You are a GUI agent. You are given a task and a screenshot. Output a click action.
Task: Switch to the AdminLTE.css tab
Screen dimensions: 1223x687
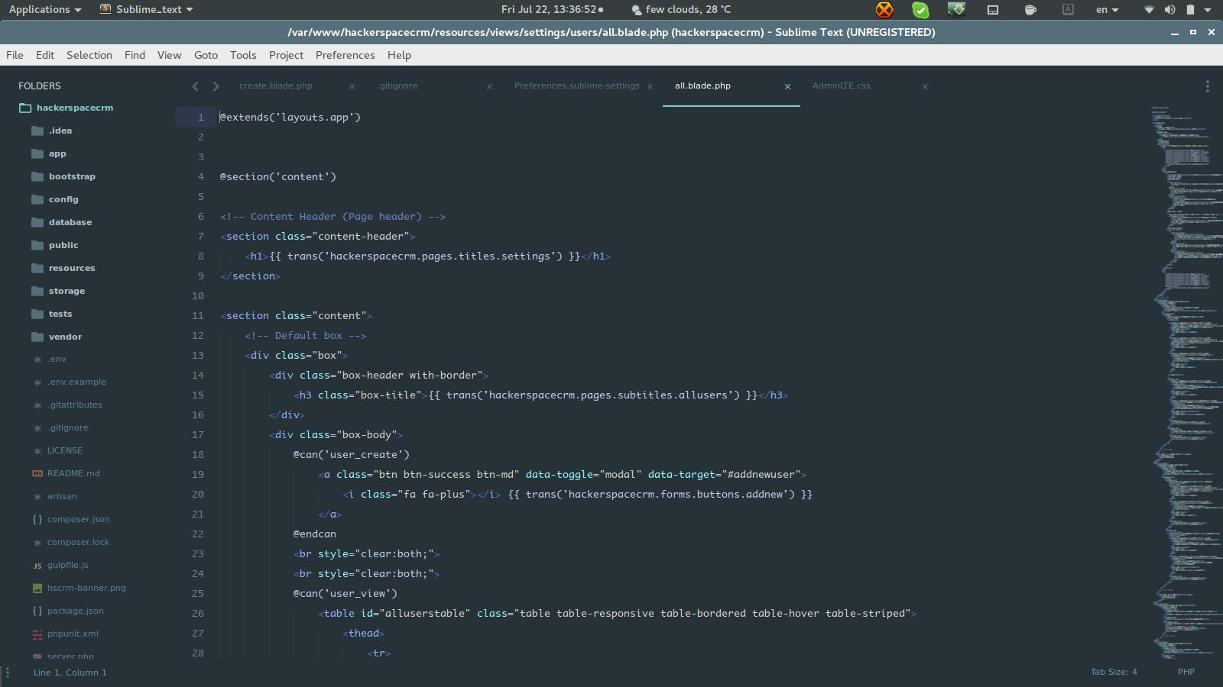pos(841,85)
